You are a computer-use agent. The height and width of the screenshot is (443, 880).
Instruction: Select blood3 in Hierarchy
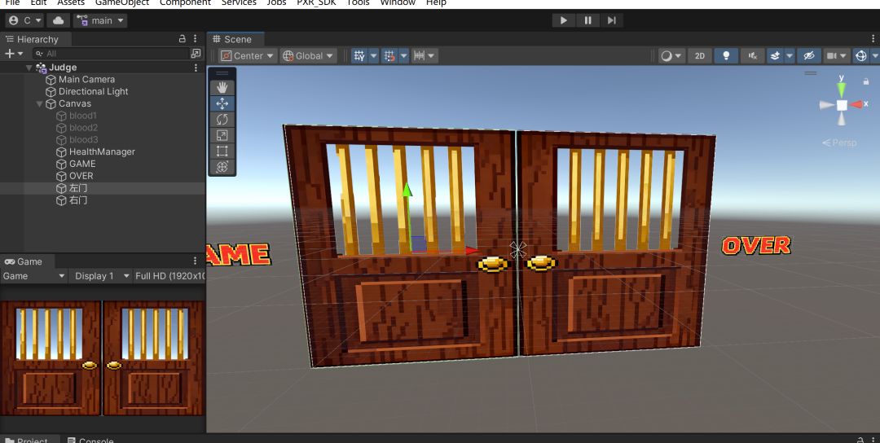(83, 139)
